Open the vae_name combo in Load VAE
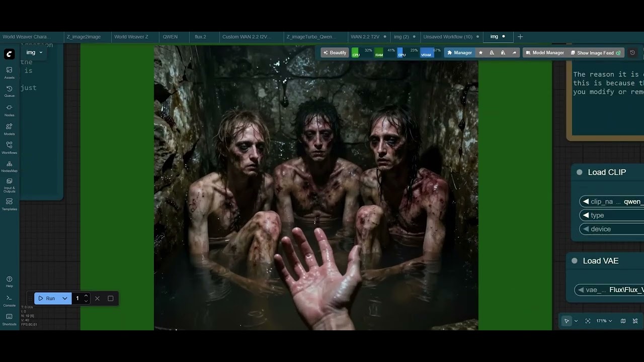Image resolution: width=644 pixels, height=362 pixels. tap(609, 290)
